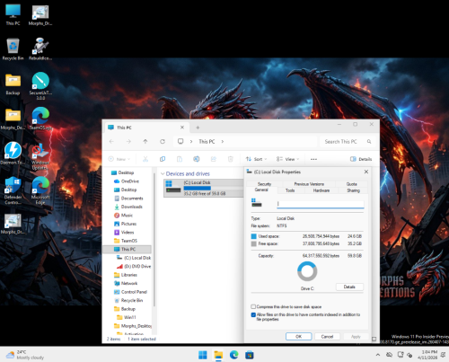This screenshot has height=362, width=449.
Task: Open the Sort dropdown menu
Action: coord(256,159)
